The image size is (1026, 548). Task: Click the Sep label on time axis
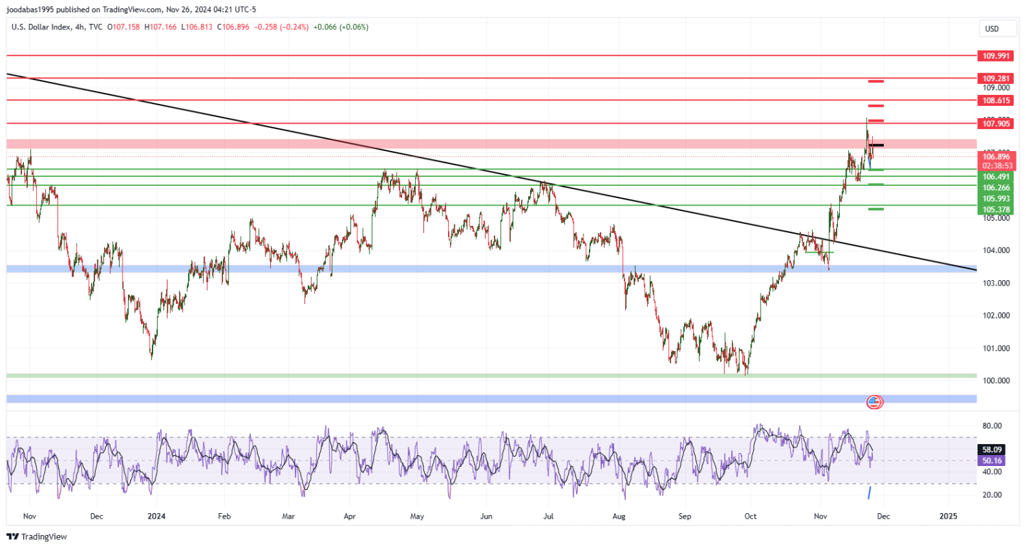tap(685, 515)
